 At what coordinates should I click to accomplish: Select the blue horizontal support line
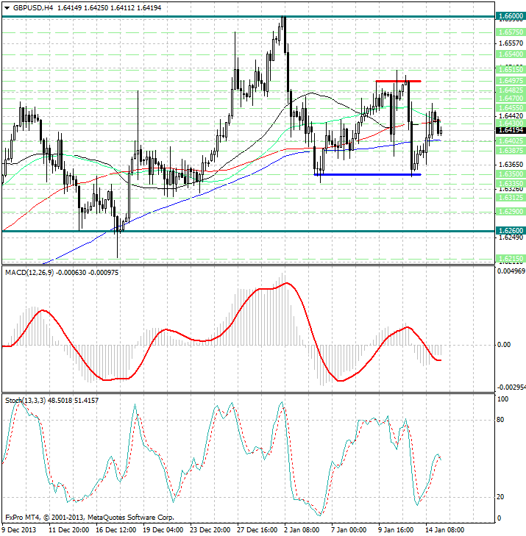[x=367, y=175]
